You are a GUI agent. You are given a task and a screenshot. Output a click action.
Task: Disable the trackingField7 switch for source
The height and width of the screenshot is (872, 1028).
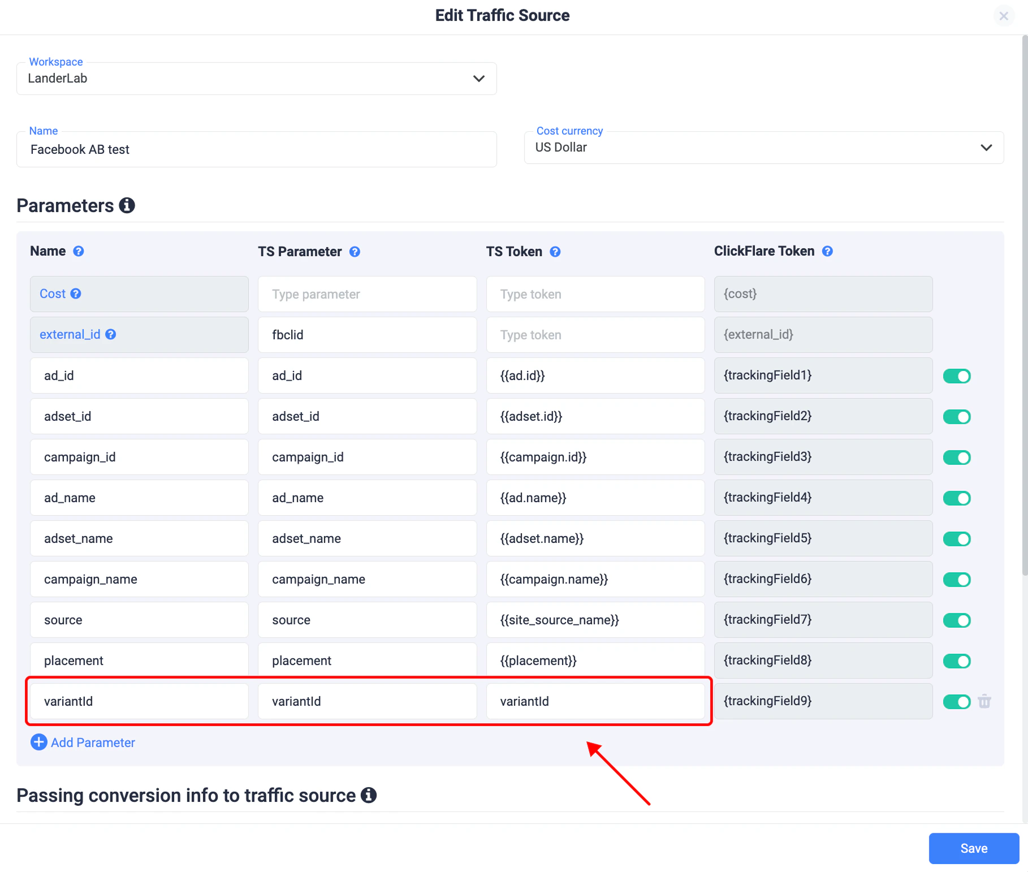click(x=957, y=620)
